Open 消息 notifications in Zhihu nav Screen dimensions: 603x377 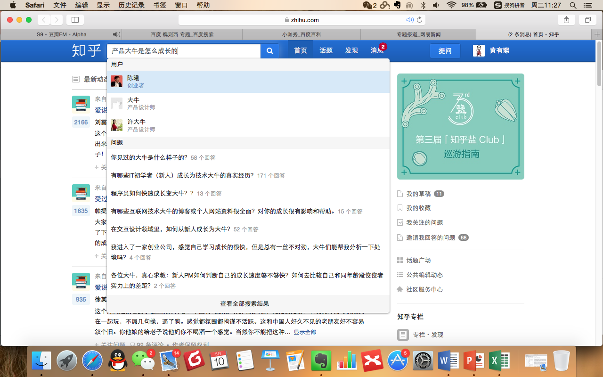377,51
